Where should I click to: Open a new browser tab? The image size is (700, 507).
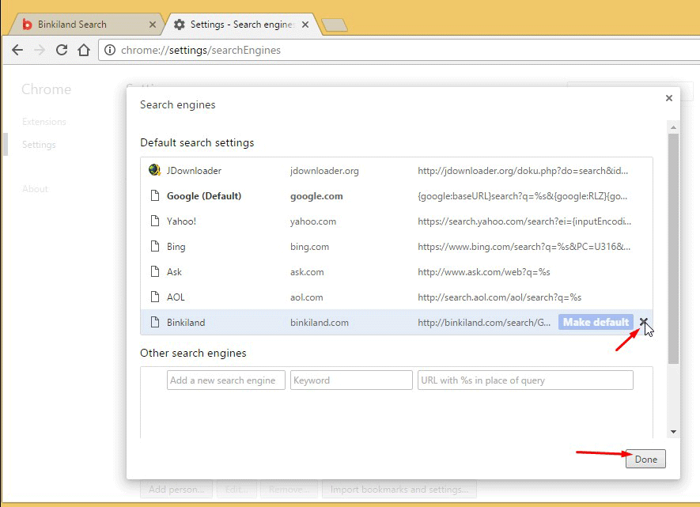coord(335,25)
